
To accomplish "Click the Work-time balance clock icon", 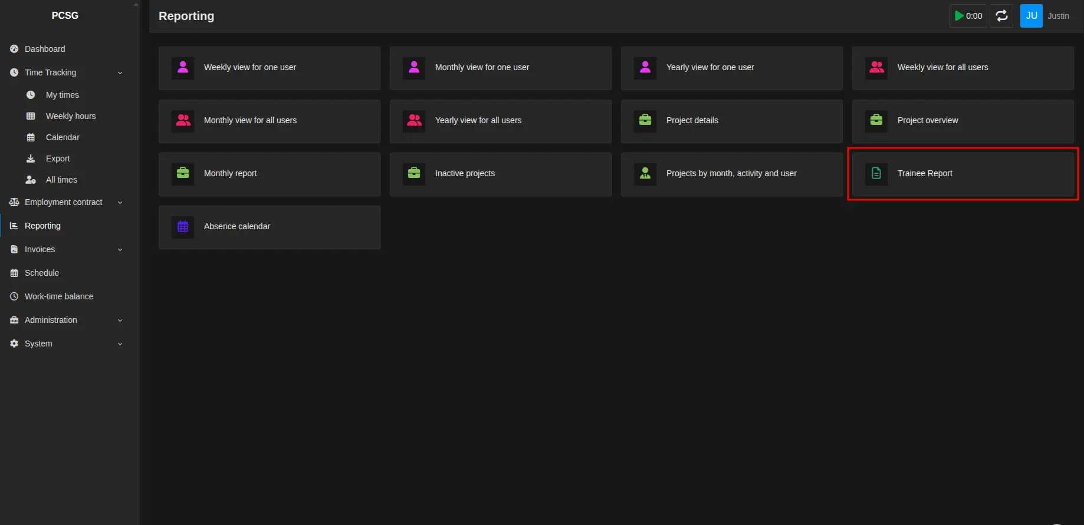I will point(14,296).
